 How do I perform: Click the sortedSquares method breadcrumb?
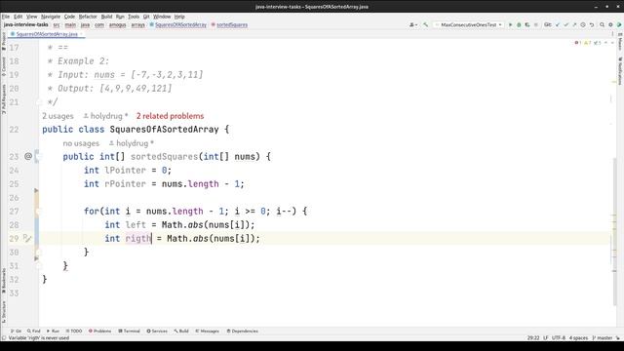(x=229, y=24)
